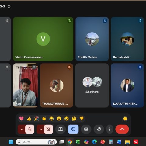
Task: Open Word from the taskbar
Action: pos(119,142)
